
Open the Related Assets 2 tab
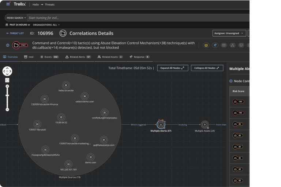pos(110,57)
